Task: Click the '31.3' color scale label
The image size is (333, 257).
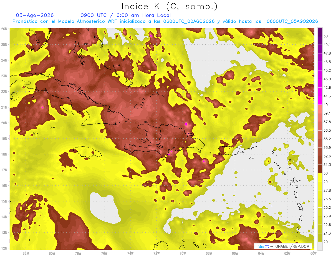Action: (x=327, y=165)
